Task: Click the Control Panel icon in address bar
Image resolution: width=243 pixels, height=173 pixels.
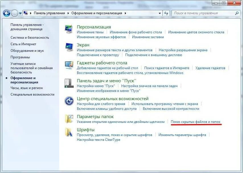Action: tap(26, 13)
